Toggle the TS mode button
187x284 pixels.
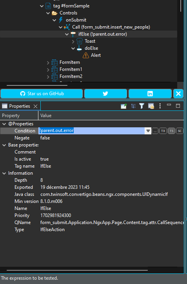pos(171,131)
